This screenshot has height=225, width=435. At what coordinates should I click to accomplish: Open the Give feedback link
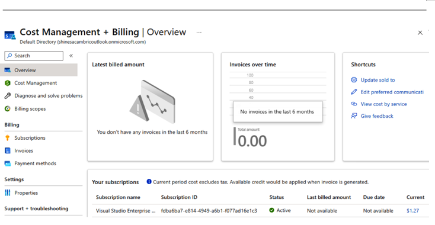coord(377,116)
